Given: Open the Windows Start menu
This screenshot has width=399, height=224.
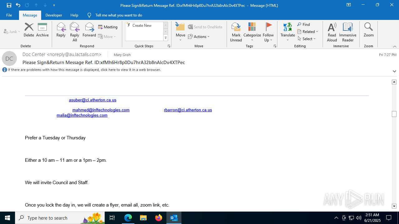Looking at the screenshot, I should pyautogui.click(x=7, y=218).
